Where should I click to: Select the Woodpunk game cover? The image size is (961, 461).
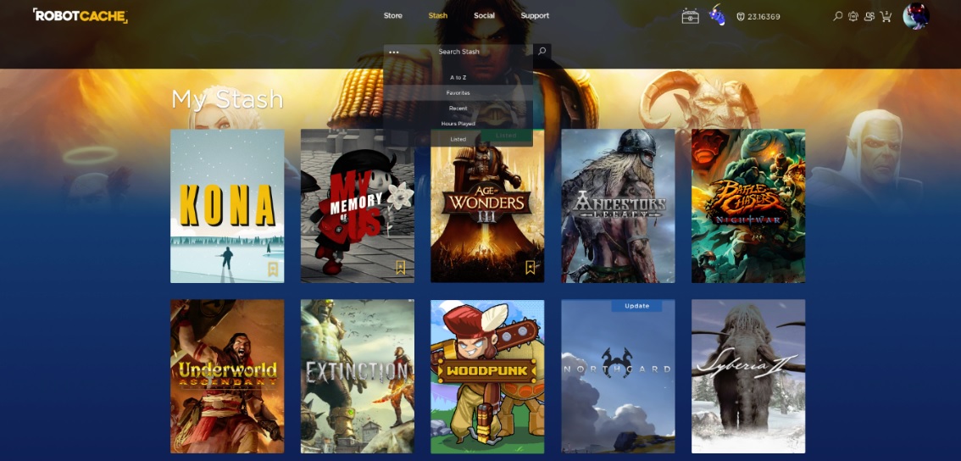tap(487, 376)
